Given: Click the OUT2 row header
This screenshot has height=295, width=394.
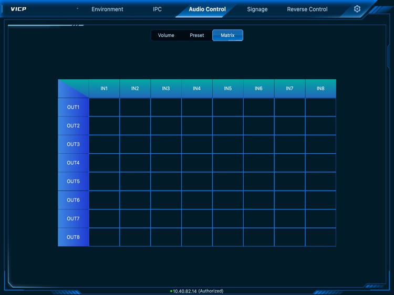Looking at the screenshot, I should tap(74, 126).
